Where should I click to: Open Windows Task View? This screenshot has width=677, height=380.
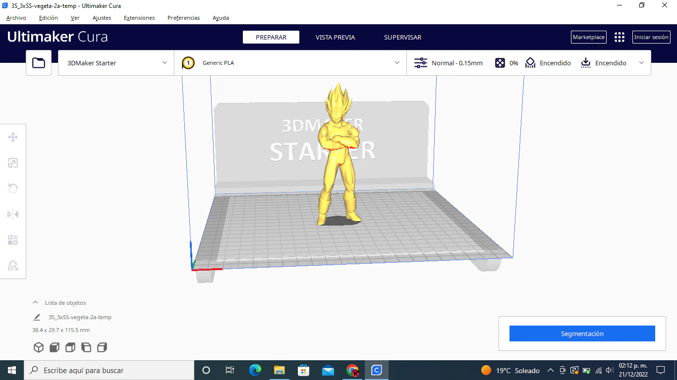pyautogui.click(x=230, y=370)
